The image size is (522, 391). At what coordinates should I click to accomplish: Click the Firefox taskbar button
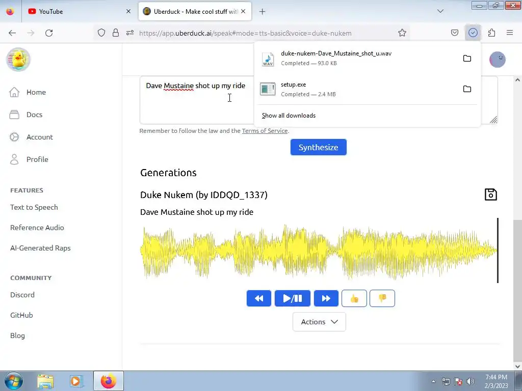[x=109, y=381]
